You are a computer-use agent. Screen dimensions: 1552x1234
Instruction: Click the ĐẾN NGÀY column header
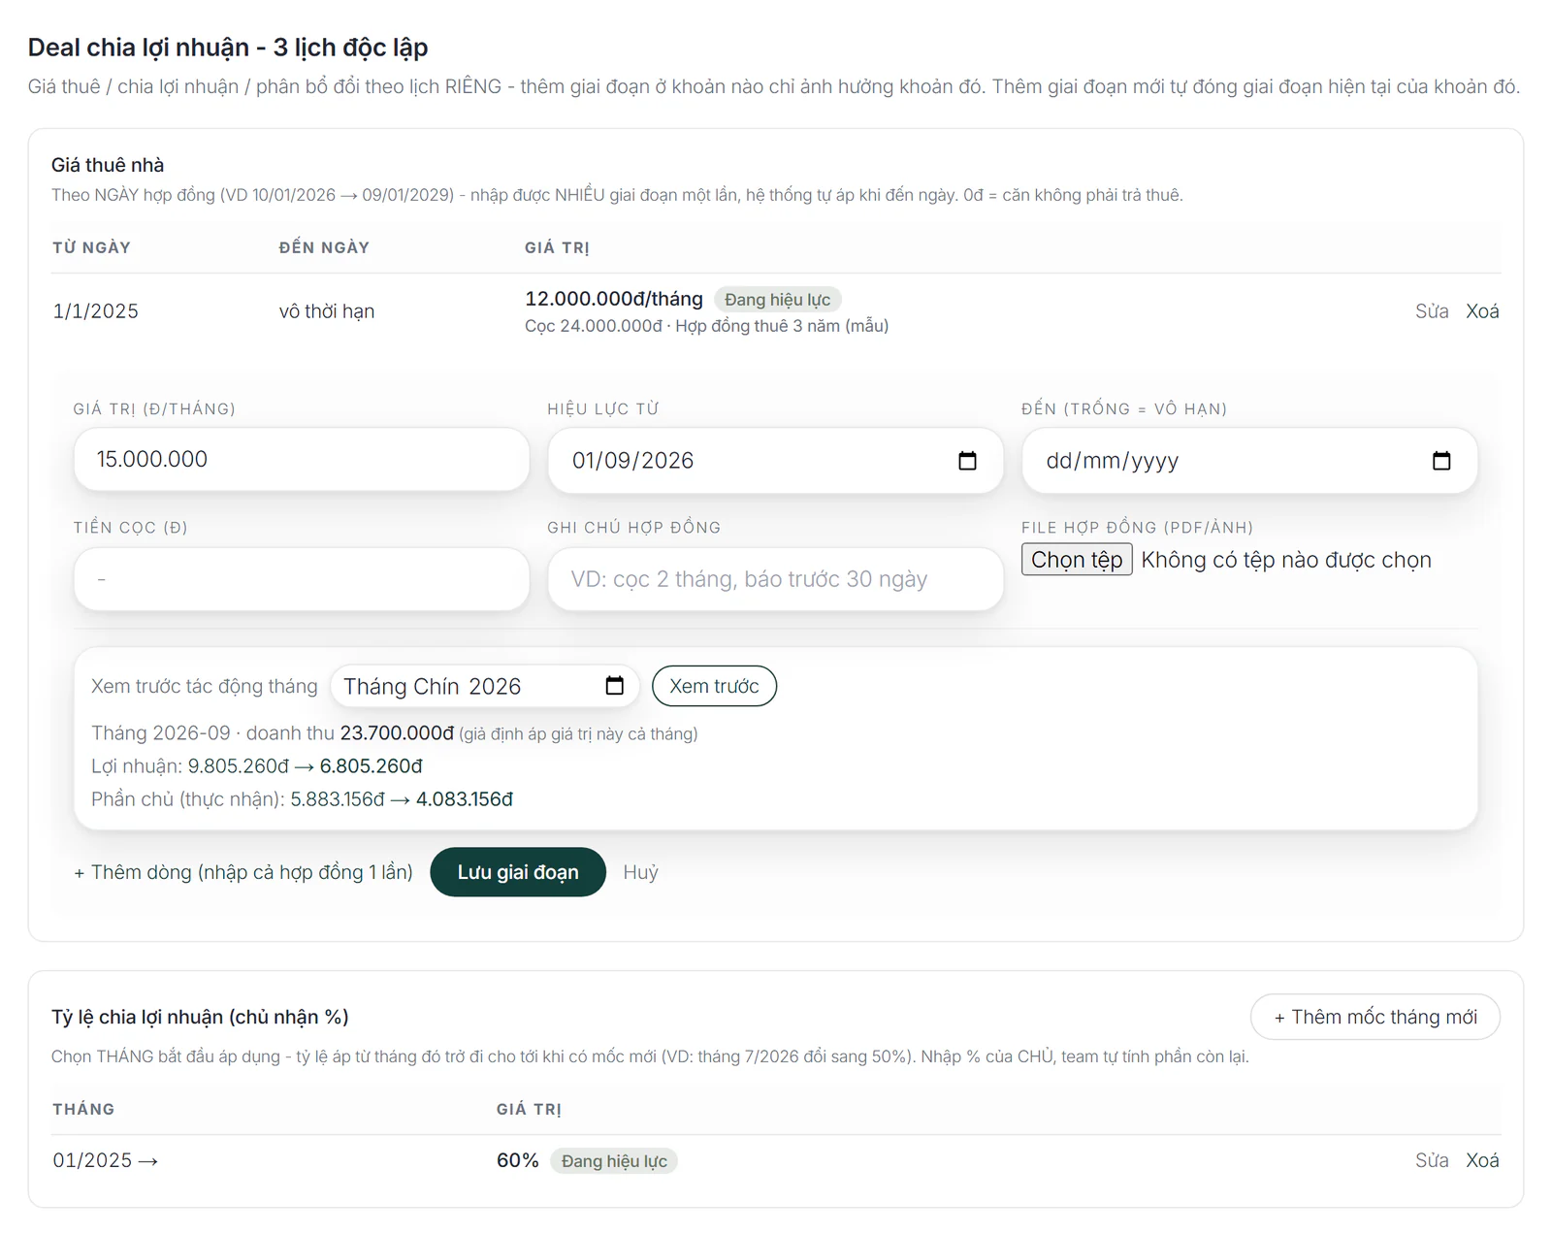tap(324, 247)
